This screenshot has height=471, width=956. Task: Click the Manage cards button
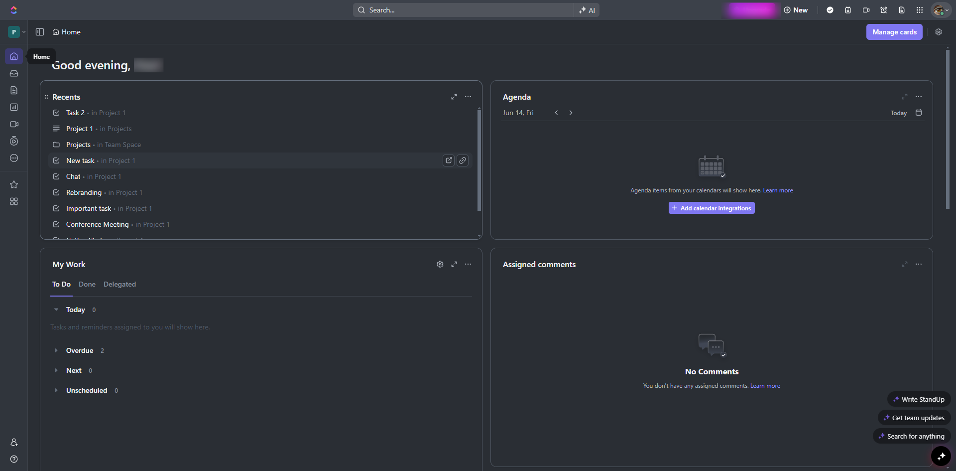point(894,32)
